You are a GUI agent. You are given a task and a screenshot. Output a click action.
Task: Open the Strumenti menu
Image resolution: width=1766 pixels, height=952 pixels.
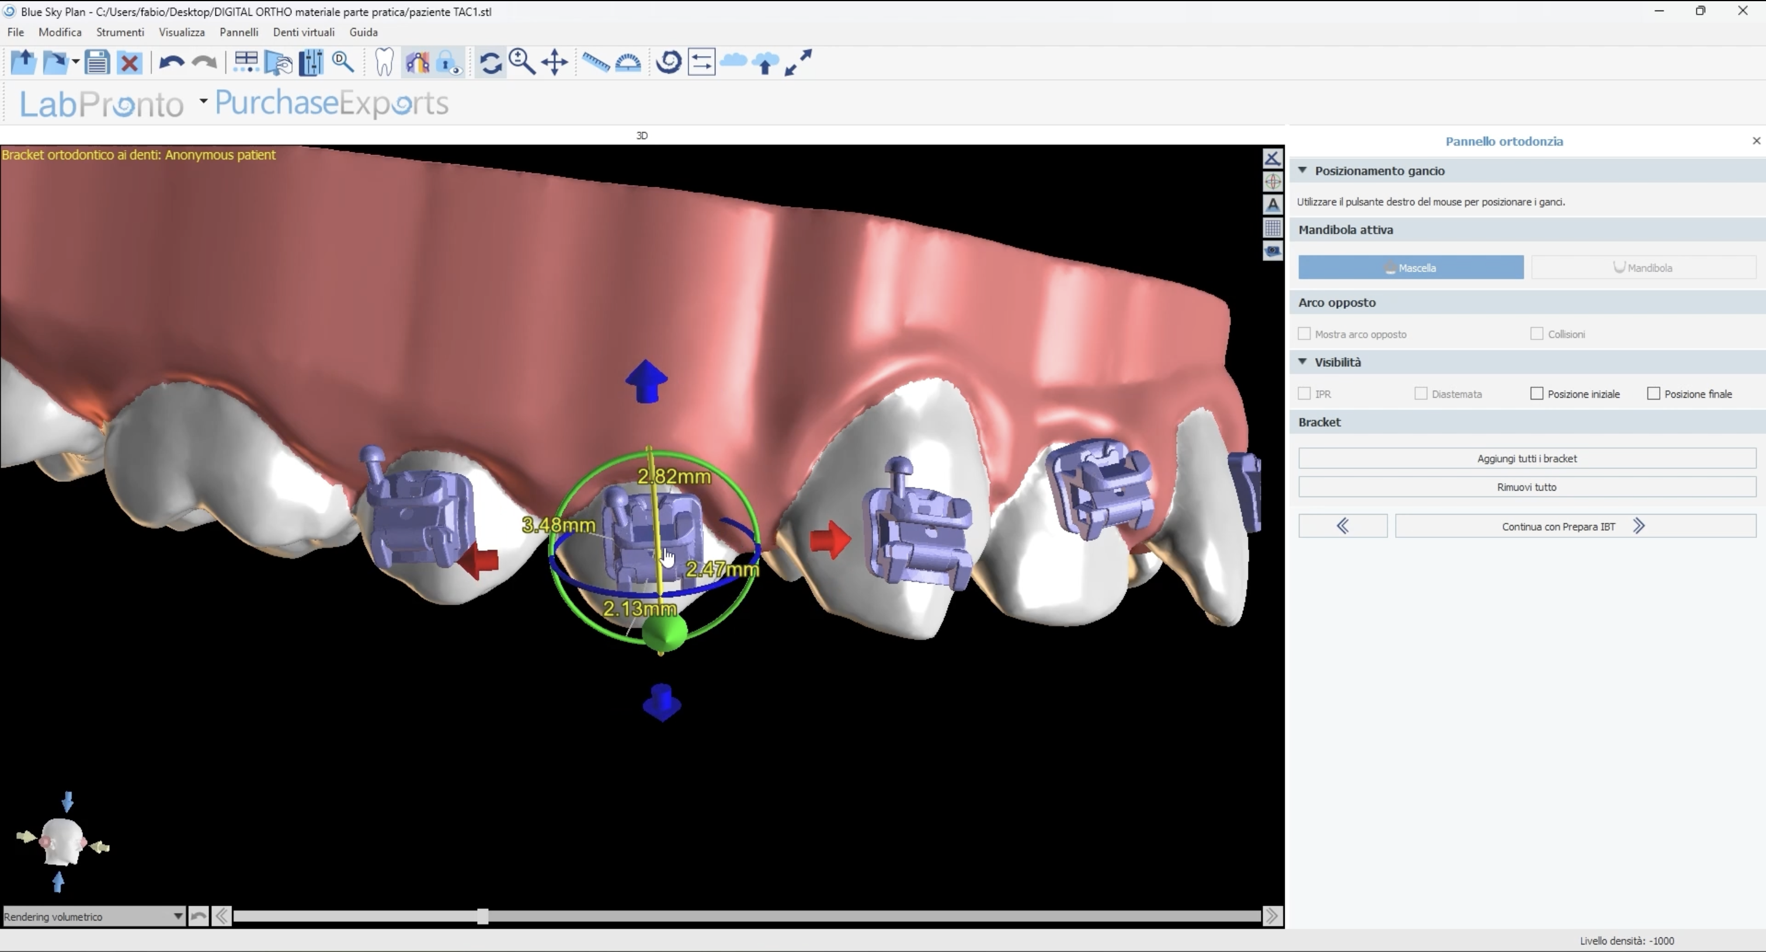(120, 32)
